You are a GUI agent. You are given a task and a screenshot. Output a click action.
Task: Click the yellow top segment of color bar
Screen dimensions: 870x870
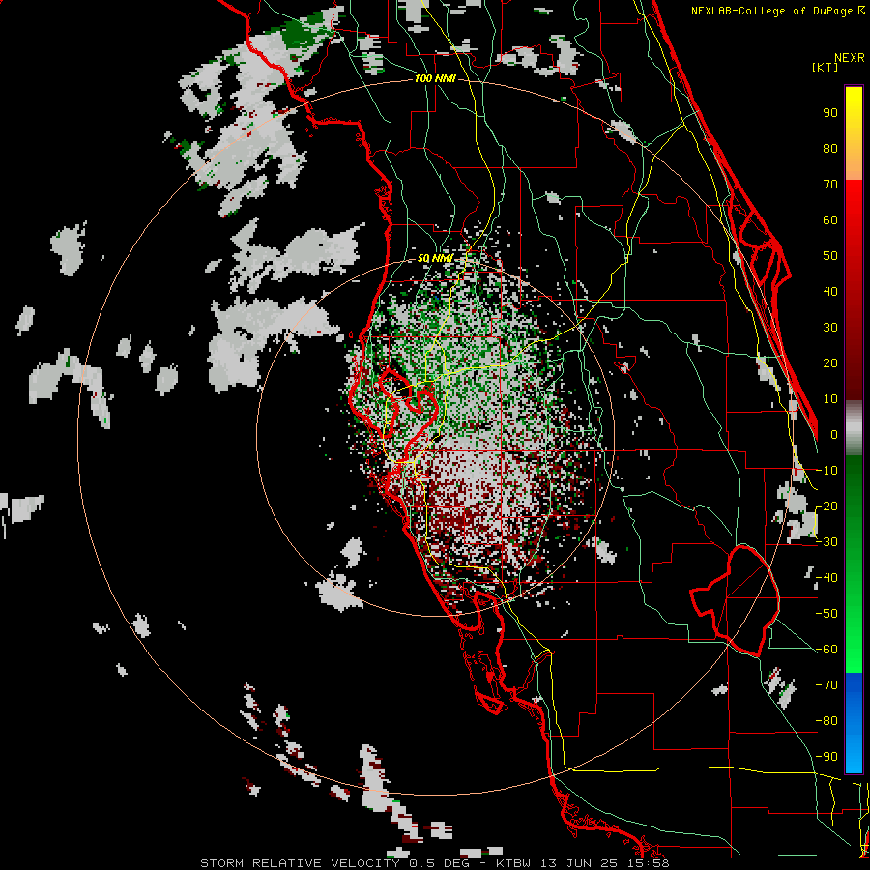pyautogui.click(x=854, y=133)
